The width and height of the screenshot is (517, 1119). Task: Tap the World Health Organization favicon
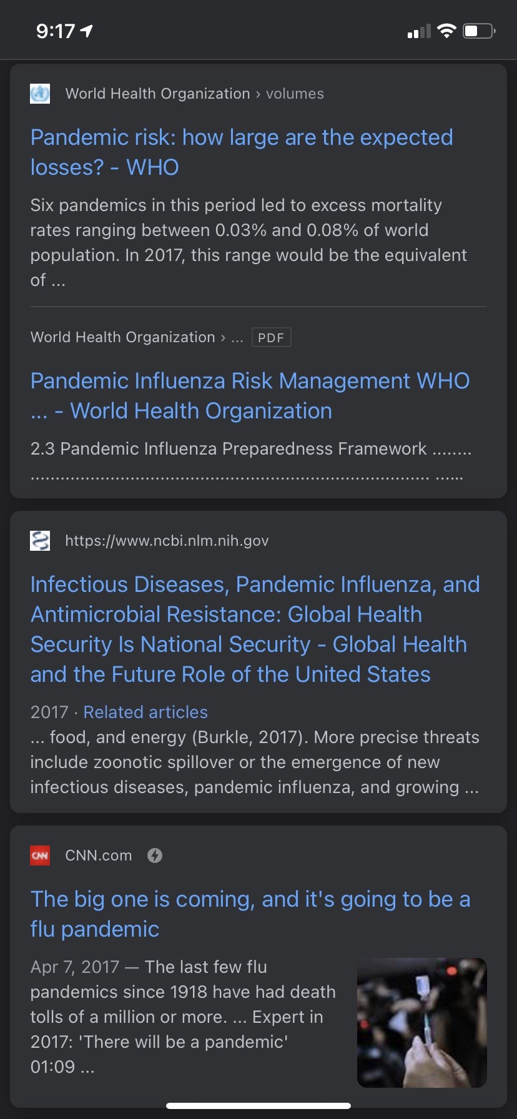pos(40,94)
